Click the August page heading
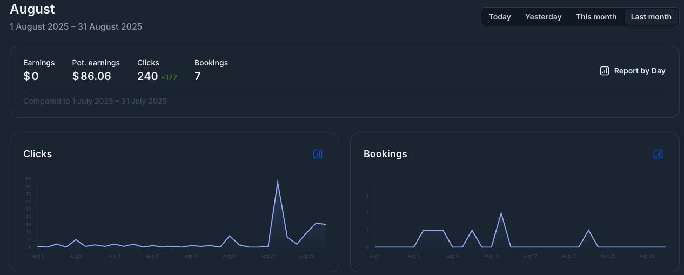This screenshot has width=684, height=275. click(x=32, y=9)
